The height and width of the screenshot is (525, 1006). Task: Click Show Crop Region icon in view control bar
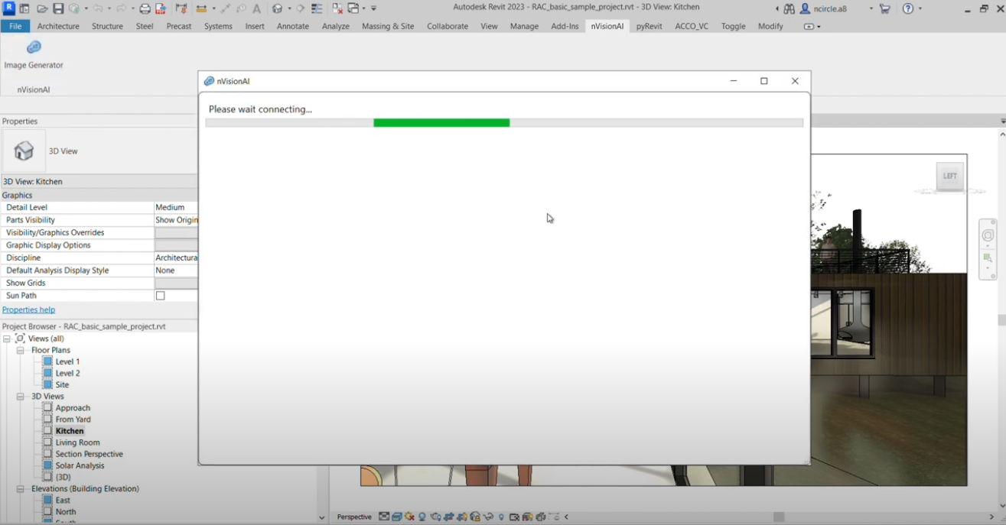(461, 517)
